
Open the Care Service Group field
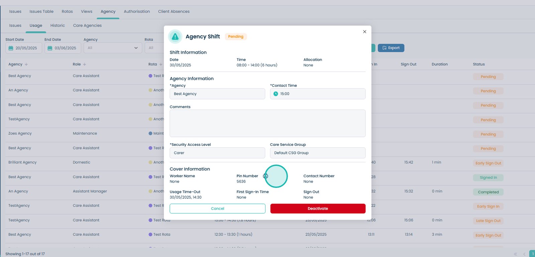pyautogui.click(x=318, y=153)
